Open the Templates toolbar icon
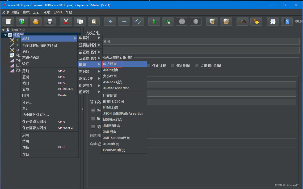 point(22,21)
